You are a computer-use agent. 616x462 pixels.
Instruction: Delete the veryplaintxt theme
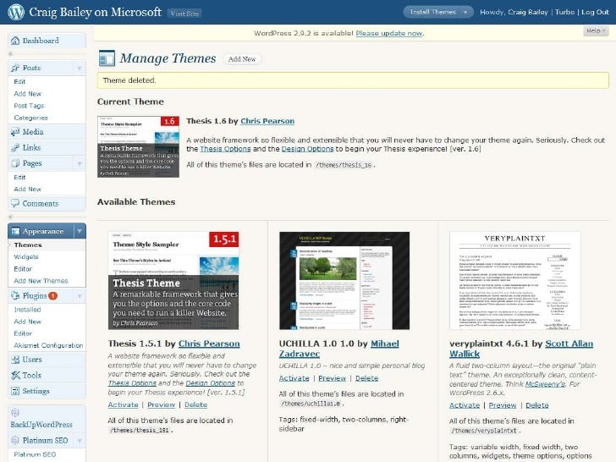point(537,405)
